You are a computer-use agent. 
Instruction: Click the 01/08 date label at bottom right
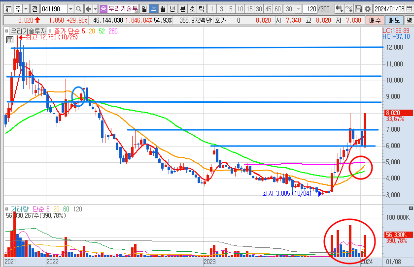[x=393, y=262]
